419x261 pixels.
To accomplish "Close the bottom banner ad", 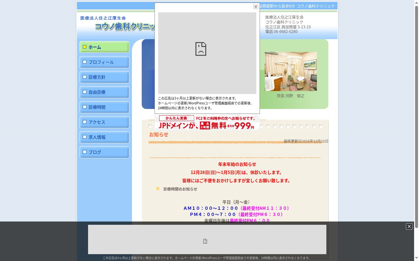I will click(x=409, y=226).
